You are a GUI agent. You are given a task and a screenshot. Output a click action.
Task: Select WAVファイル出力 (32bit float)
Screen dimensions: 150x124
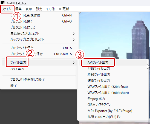[113, 87]
